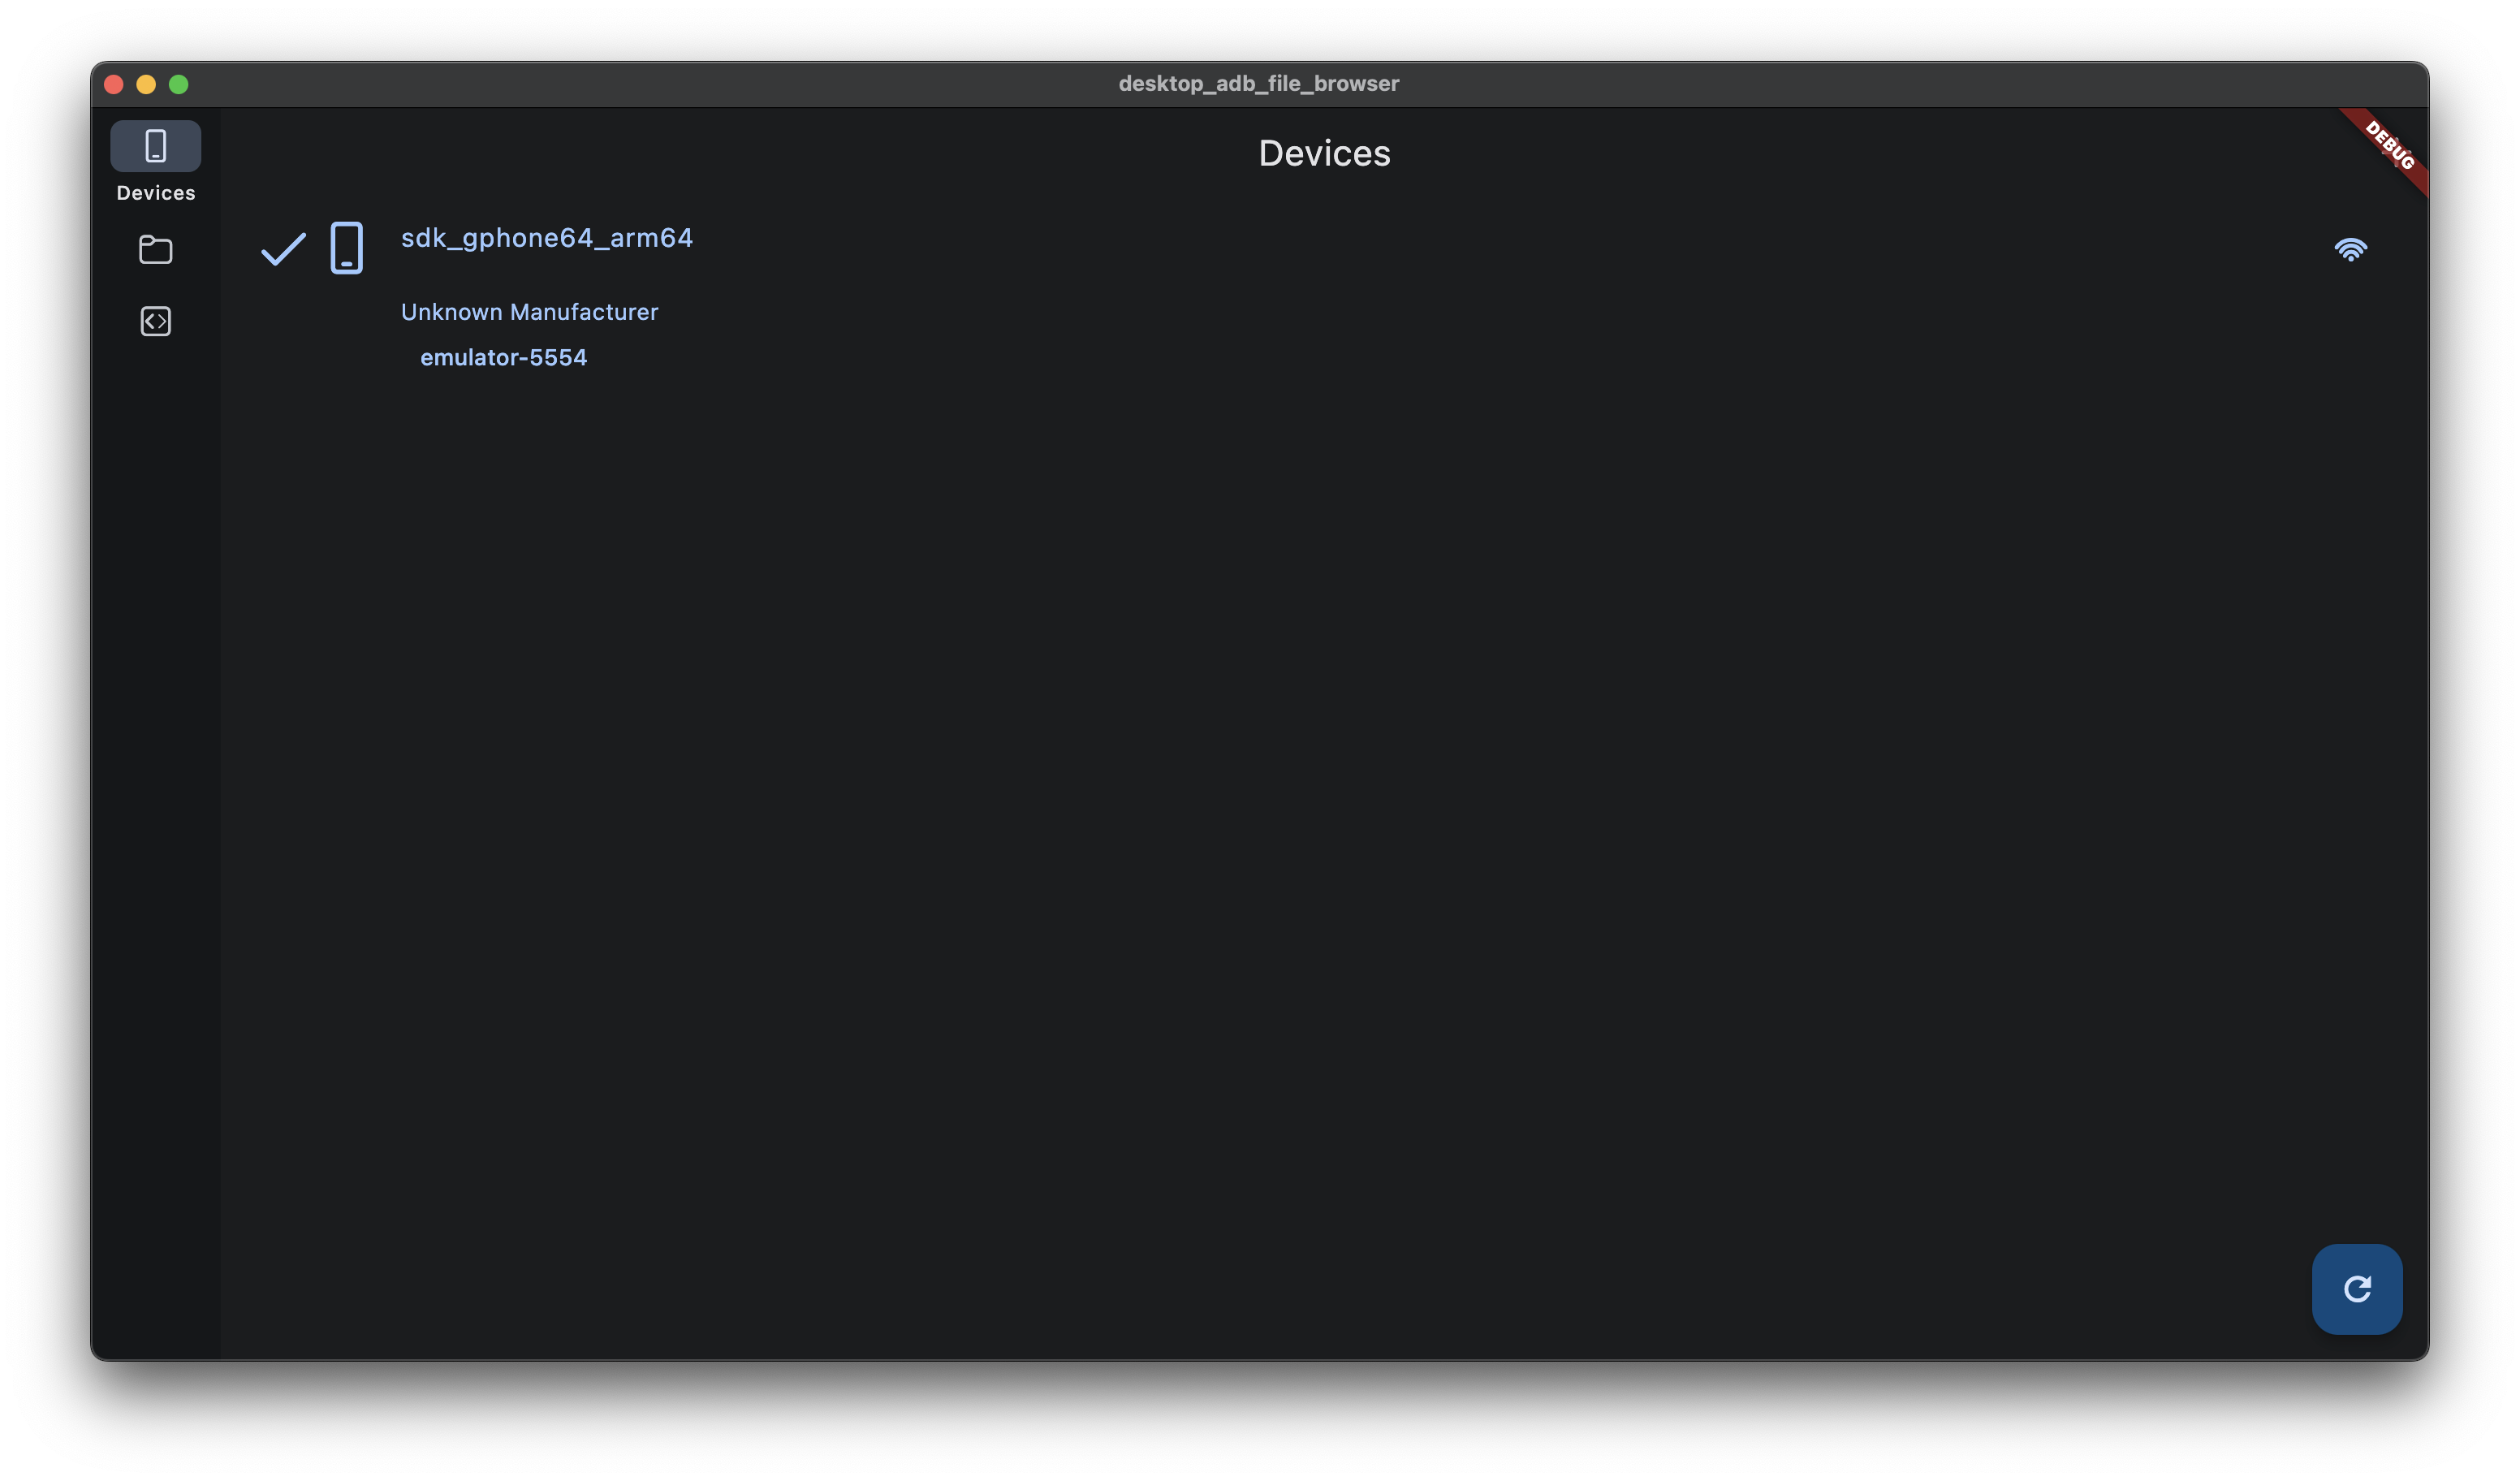Click the Wi-Fi icon on device row
Screen dimensions: 2520x1481
2350,249
